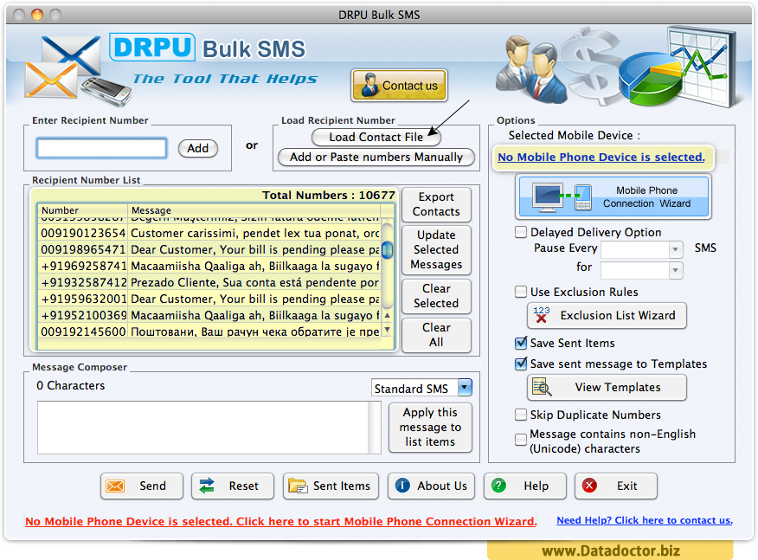Enable Delayed Delivery Option checkbox
The height and width of the screenshot is (560, 758).
coord(521,232)
